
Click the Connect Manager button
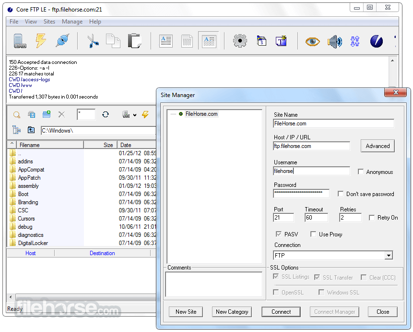[x=334, y=312]
